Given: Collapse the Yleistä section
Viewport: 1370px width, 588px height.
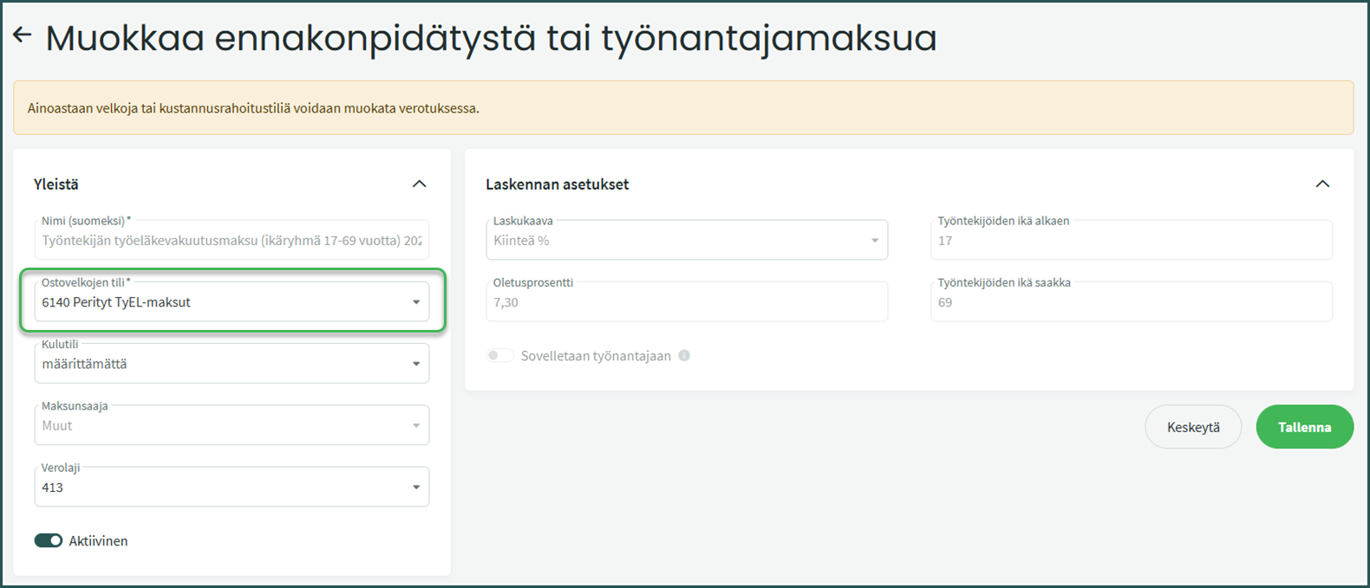Looking at the screenshot, I should tap(419, 184).
